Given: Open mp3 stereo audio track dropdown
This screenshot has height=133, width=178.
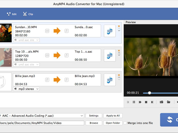Looking at the screenshot, I should (x=26, y=89).
